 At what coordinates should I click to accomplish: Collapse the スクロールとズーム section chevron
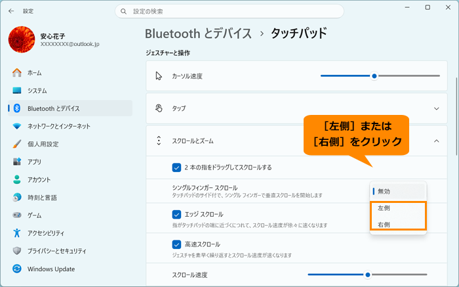[437, 141]
